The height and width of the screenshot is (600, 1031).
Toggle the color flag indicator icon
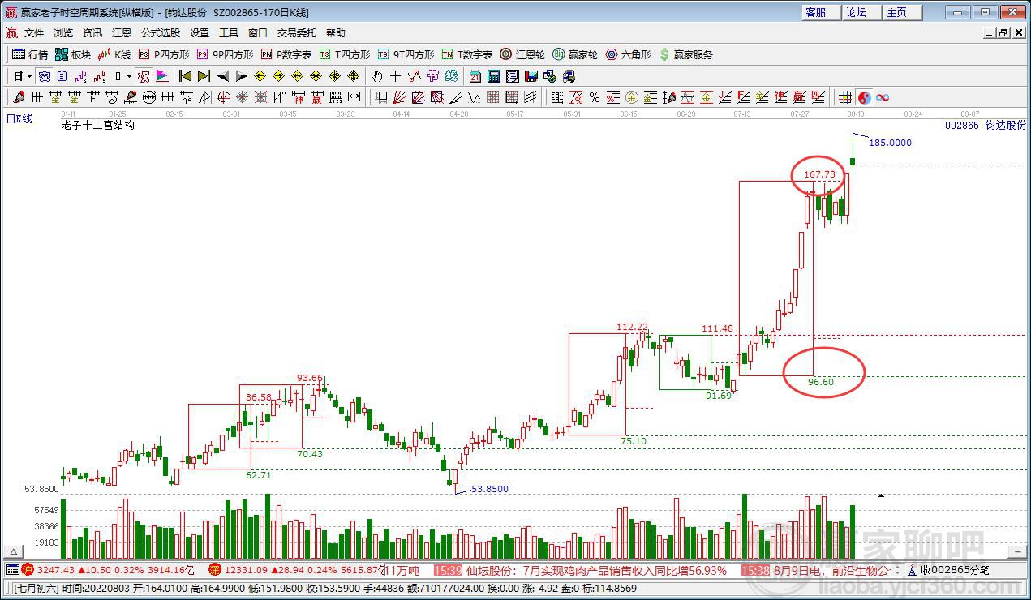click(162, 76)
